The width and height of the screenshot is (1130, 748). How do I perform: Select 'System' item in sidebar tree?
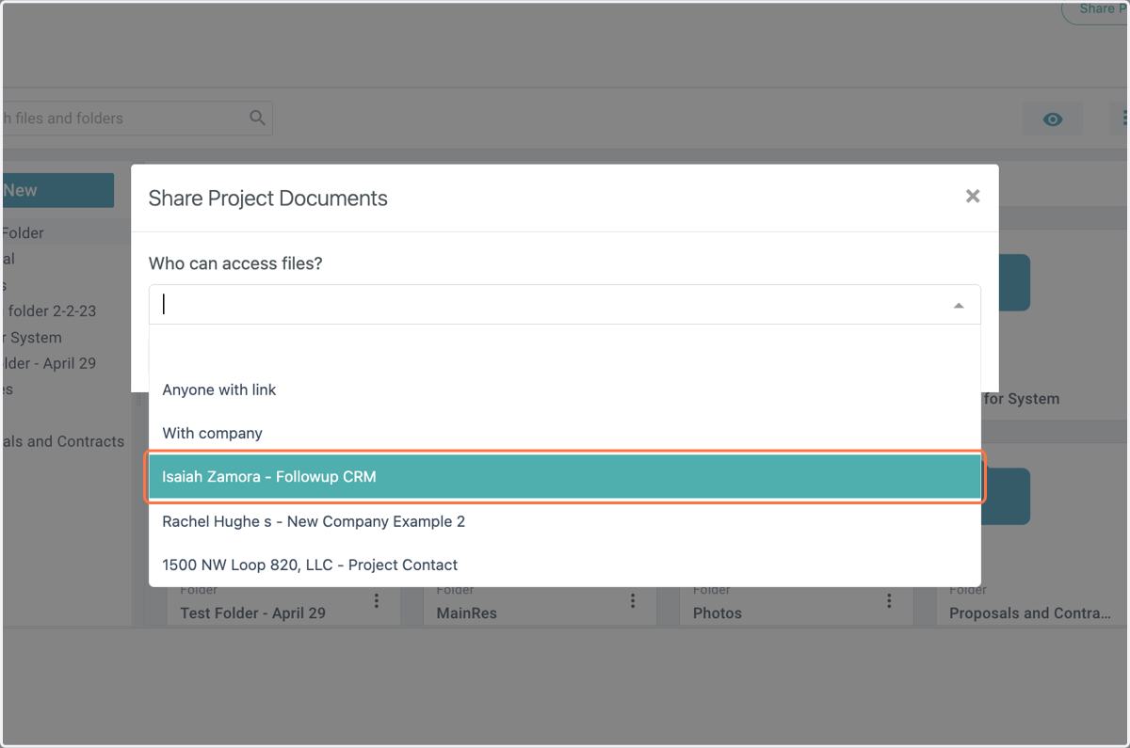(33, 337)
